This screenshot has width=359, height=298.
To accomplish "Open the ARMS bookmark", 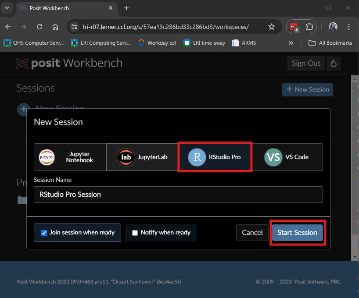I will click(244, 43).
